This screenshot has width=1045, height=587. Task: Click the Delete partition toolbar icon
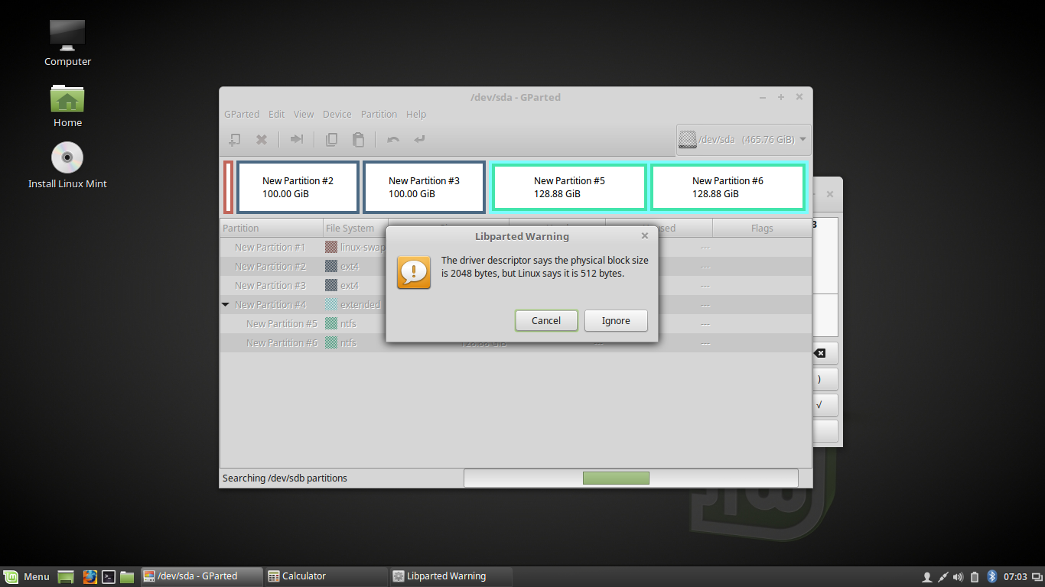click(x=262, y=139)
